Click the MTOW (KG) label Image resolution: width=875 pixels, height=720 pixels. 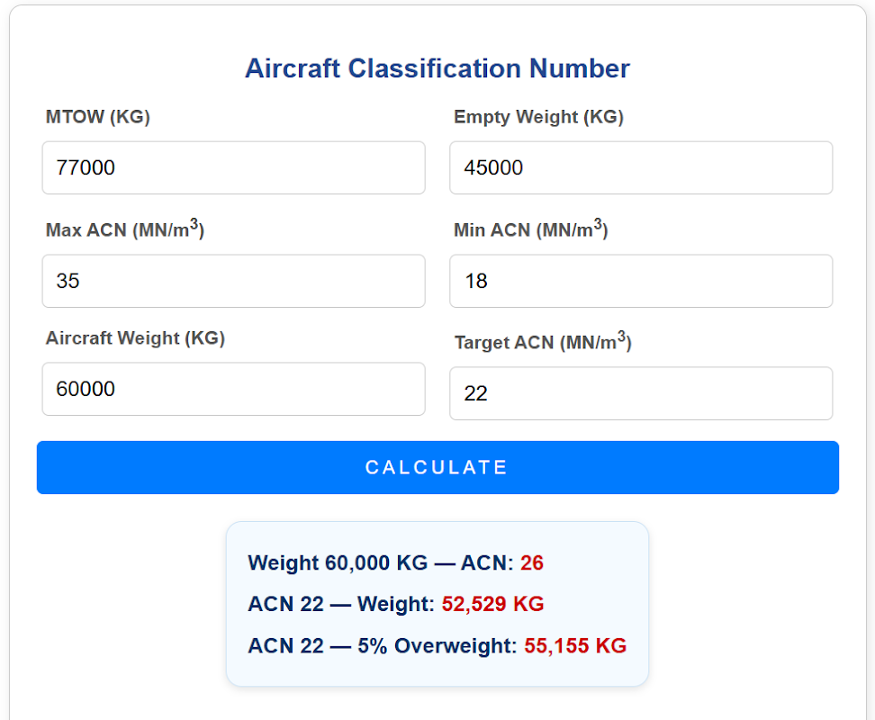97,117
